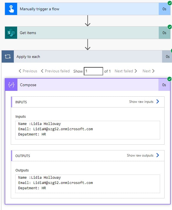Click the Apply to each 0s duration

(168, 57)
